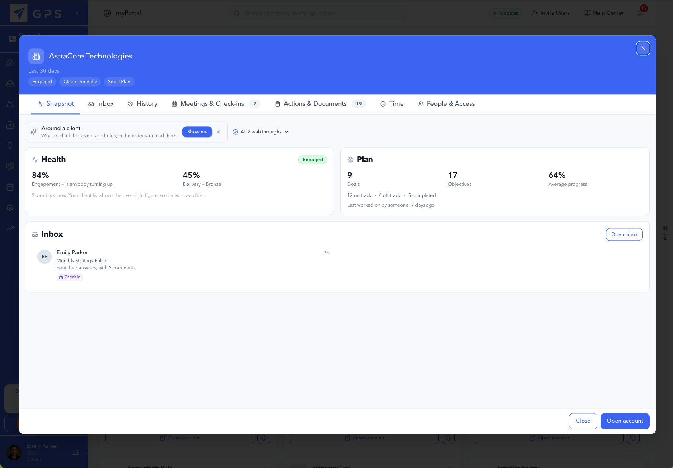Click the Close button in footer
The image size is (673, 468).
[583, 421]
